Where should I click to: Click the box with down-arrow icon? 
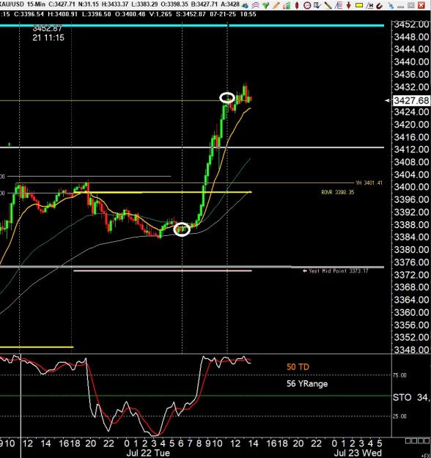(317, 5)
